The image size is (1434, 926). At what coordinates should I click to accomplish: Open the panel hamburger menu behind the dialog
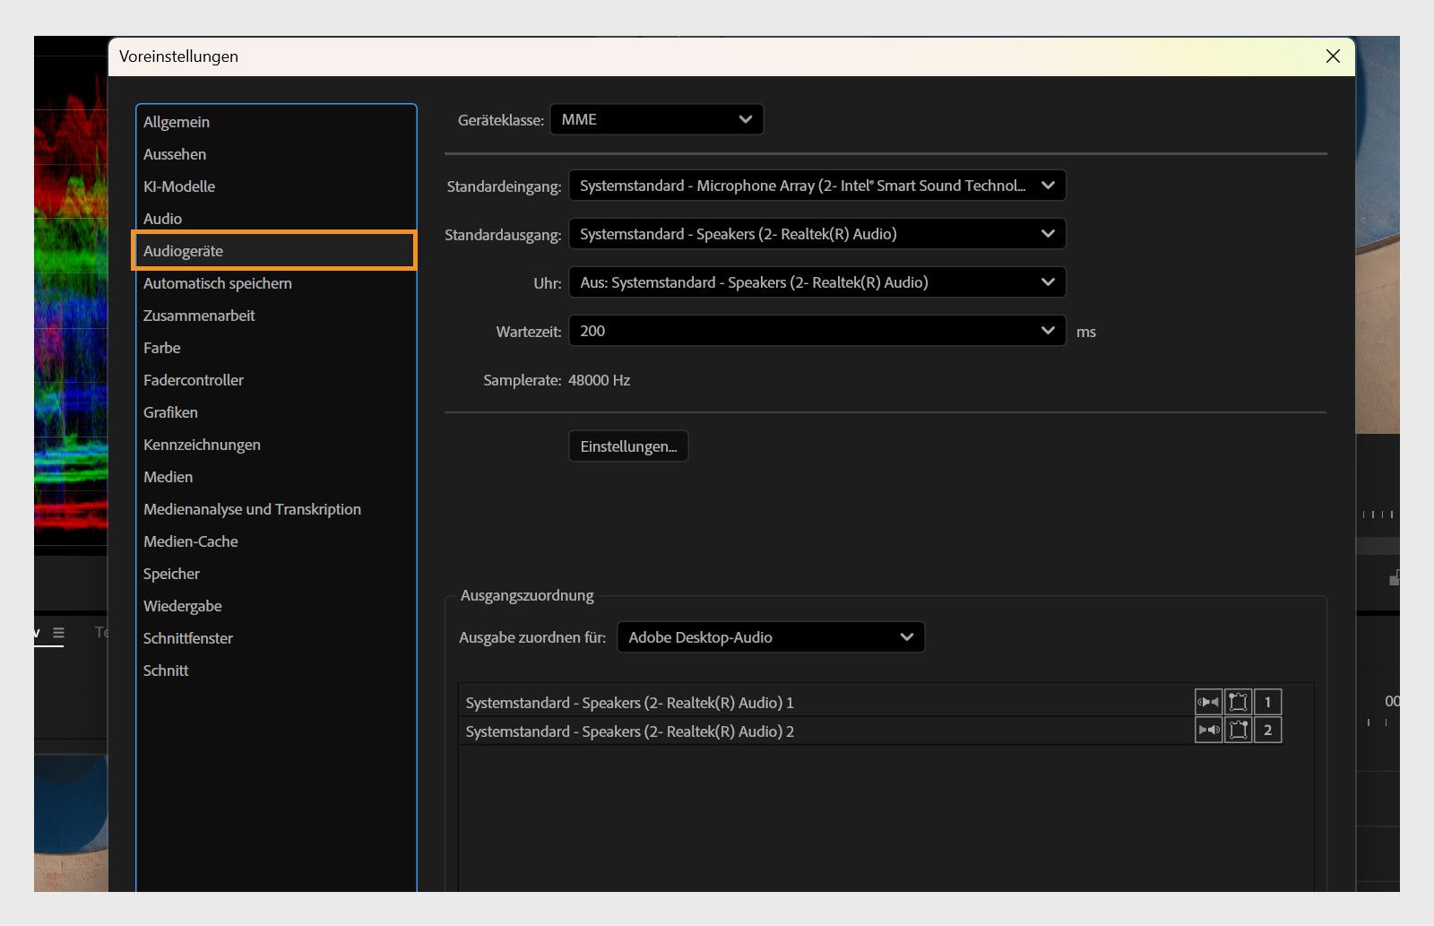point(58,633)
